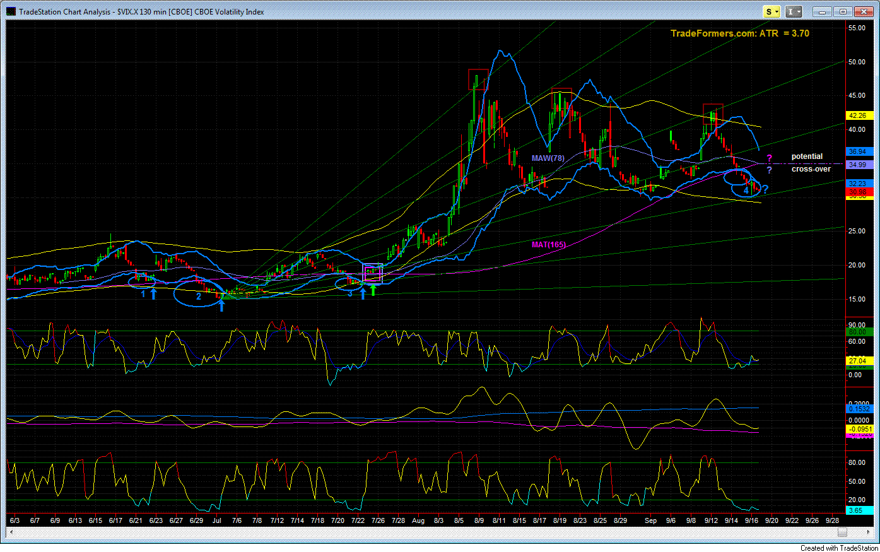880x552 pixels.
Task: Select the MAW(78) chart label
Action: (x=548, y=158)
